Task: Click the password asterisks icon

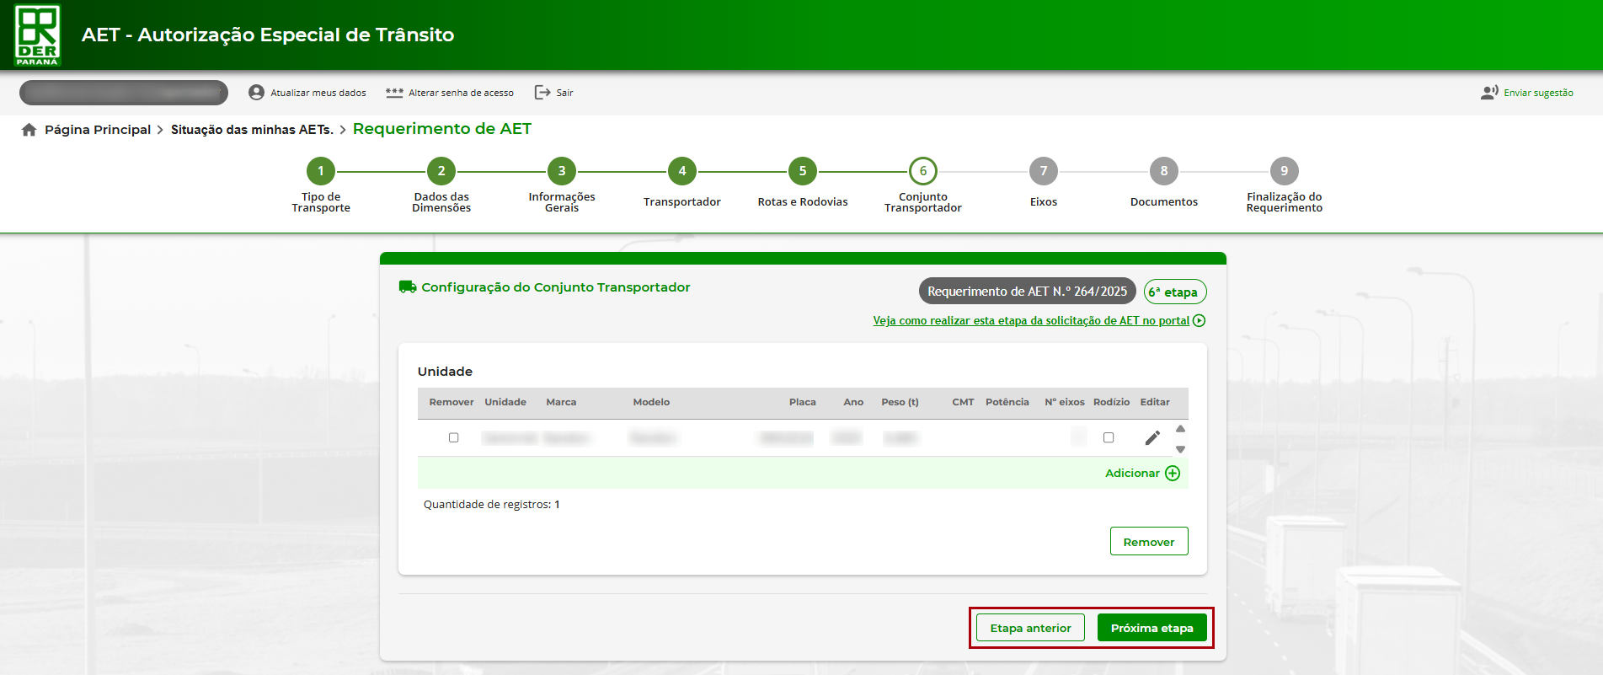Action: click(394, 93)
